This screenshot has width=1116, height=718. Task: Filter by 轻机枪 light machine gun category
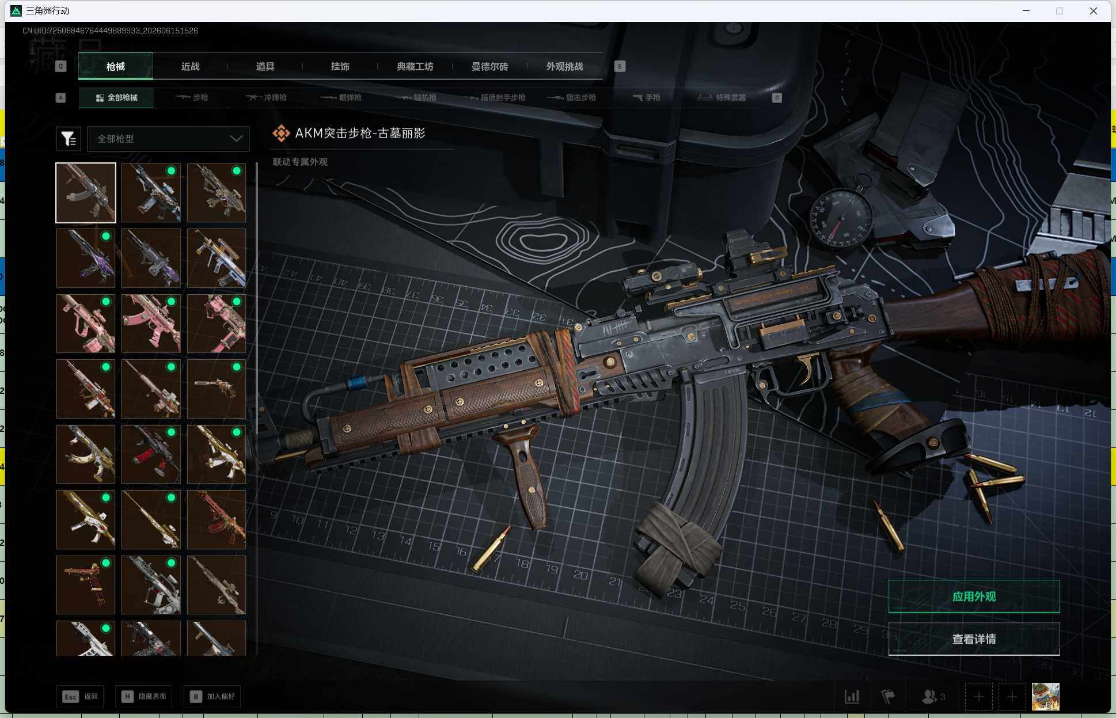416,97
